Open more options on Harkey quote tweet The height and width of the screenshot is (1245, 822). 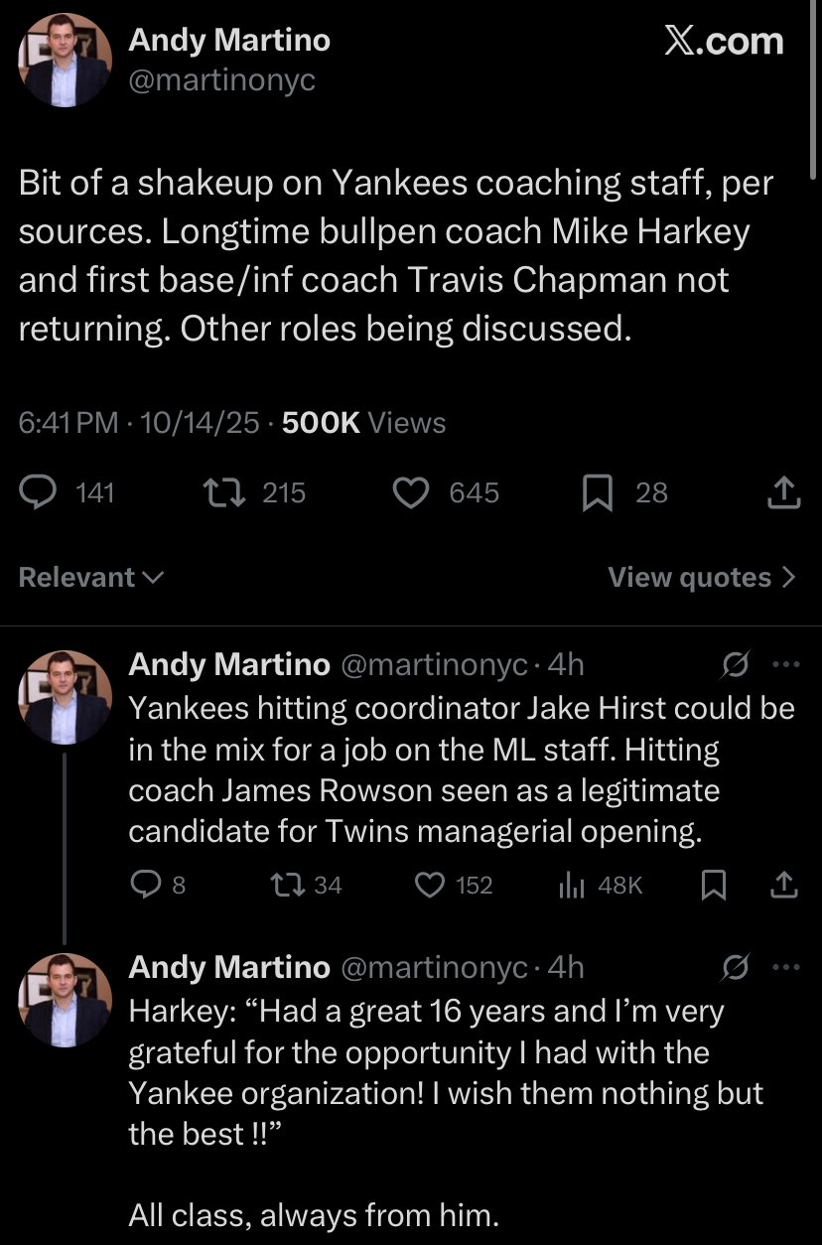[x=785, y=966]
